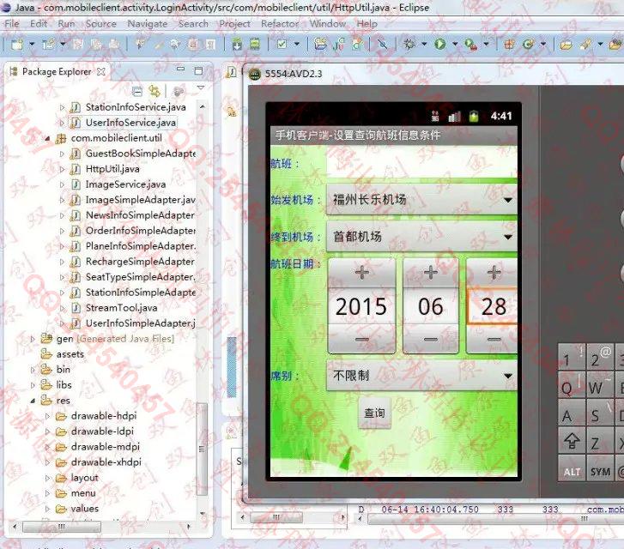Click the flight number input field in emulator
The image size is (624, 549).
[x=421, y=162]
